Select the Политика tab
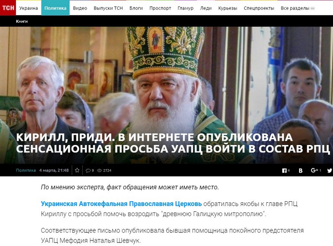Viewport: 333px width, 246px height. click(x=55, y=8)
